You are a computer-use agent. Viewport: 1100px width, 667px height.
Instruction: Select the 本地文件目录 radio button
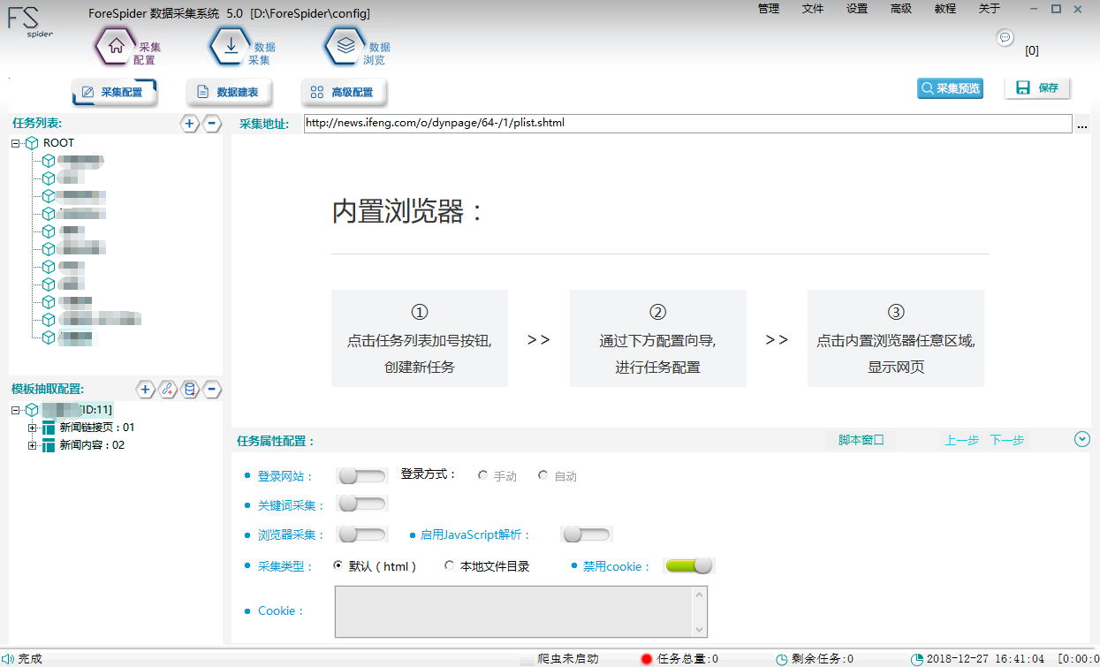point(449,565)
